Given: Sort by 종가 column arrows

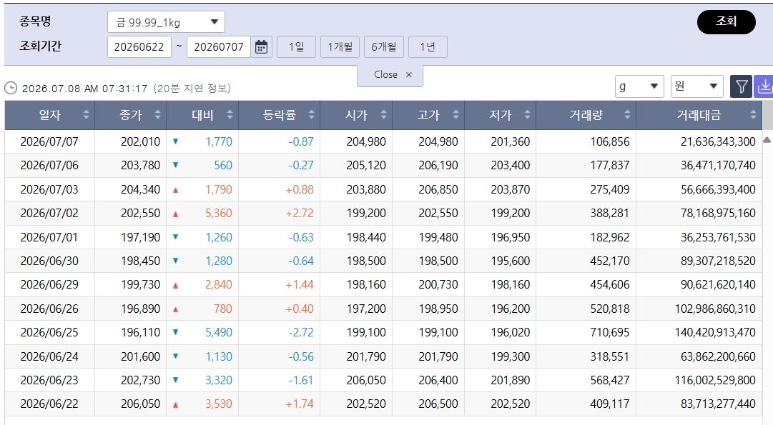Looking at the screenshot, I should [x=158, y=115].
